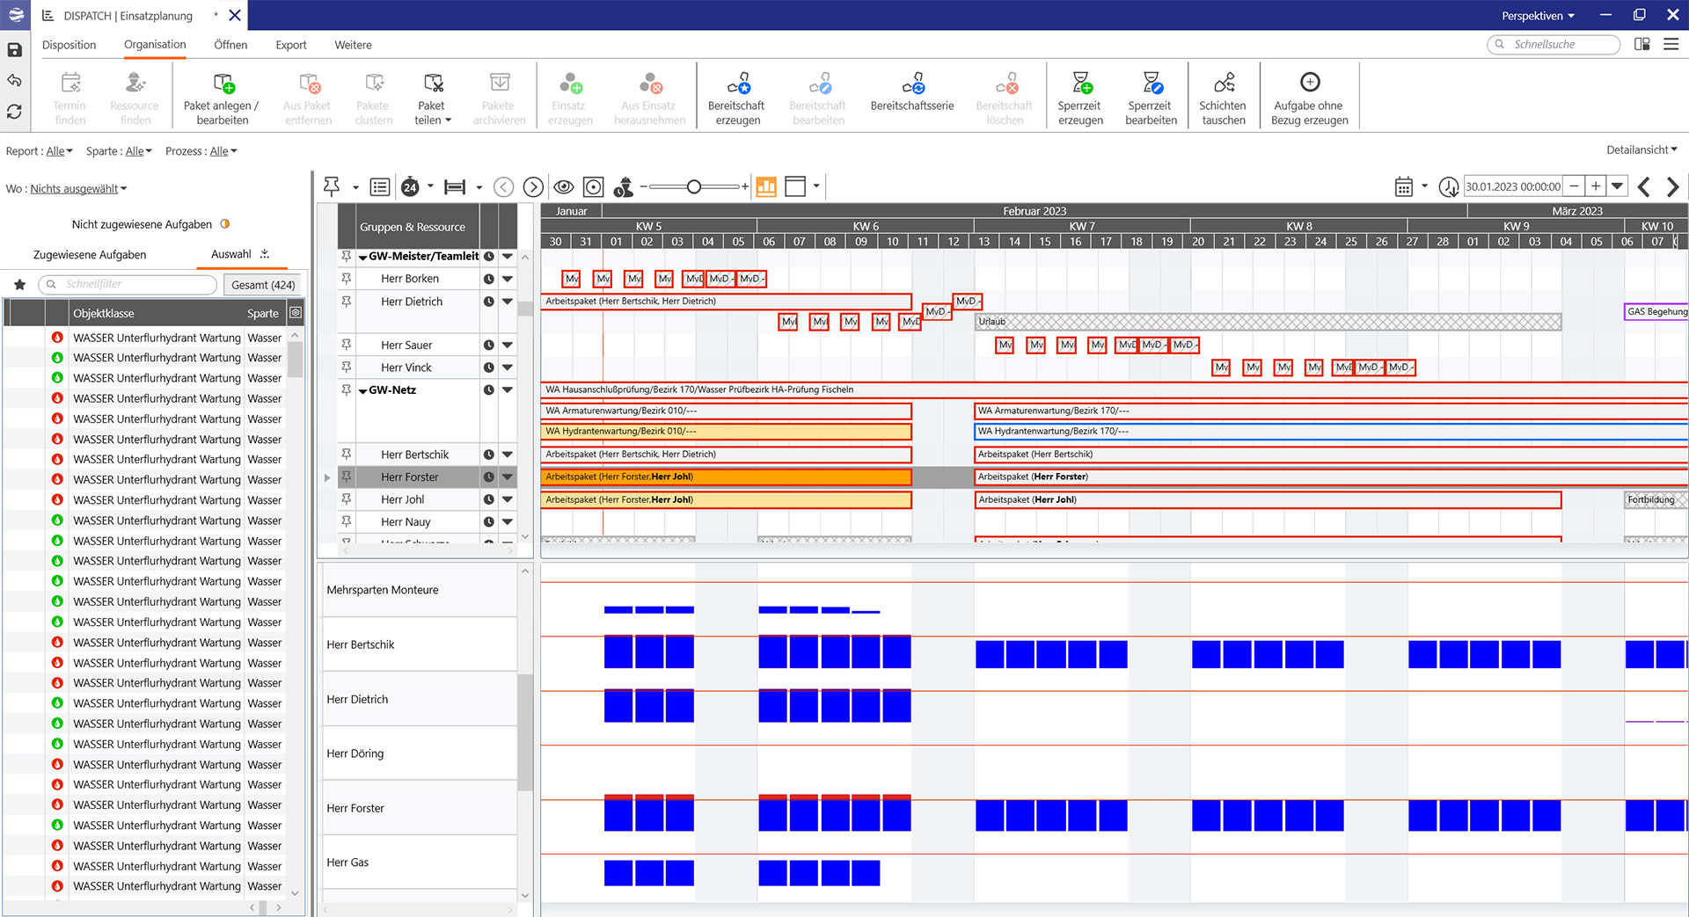Toggle pin for Herr Borken row
1689x917 pixels.
pos(347,279)
